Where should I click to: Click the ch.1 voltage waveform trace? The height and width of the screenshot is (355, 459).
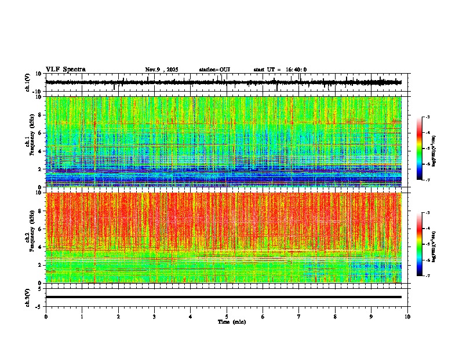[224, 82]
